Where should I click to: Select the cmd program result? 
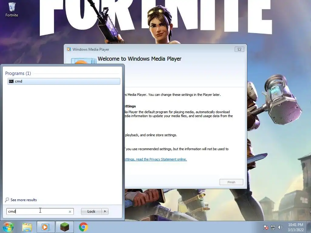[64, 81]
